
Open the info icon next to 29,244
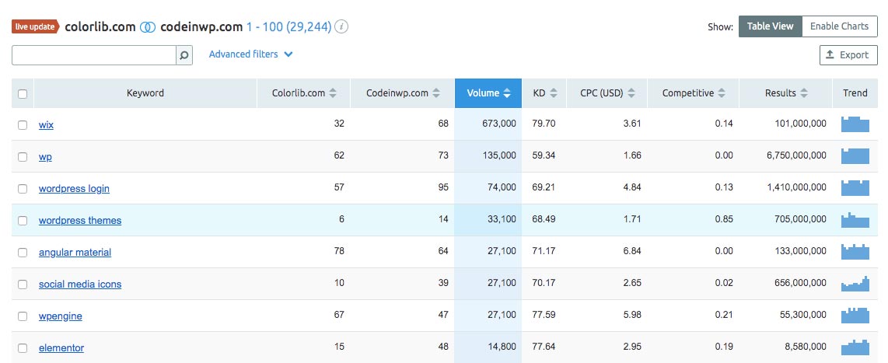(x=341, y=26)
